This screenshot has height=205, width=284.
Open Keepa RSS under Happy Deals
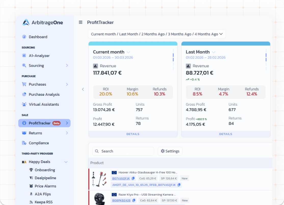[44, 202]
